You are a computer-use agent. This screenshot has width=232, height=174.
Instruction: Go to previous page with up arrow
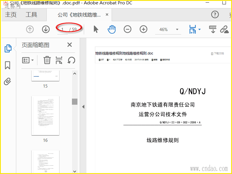point(30,29)
